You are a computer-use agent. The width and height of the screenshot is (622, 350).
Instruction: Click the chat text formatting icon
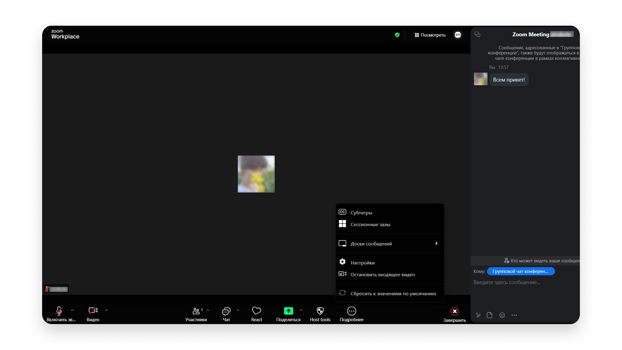[x=478, y=315]
